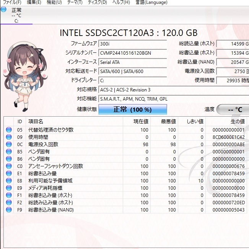Image resolution: width=249 pixels, height=249 pixels.
Task: Click the 最悪値 column header
Action: click(164, 122)
